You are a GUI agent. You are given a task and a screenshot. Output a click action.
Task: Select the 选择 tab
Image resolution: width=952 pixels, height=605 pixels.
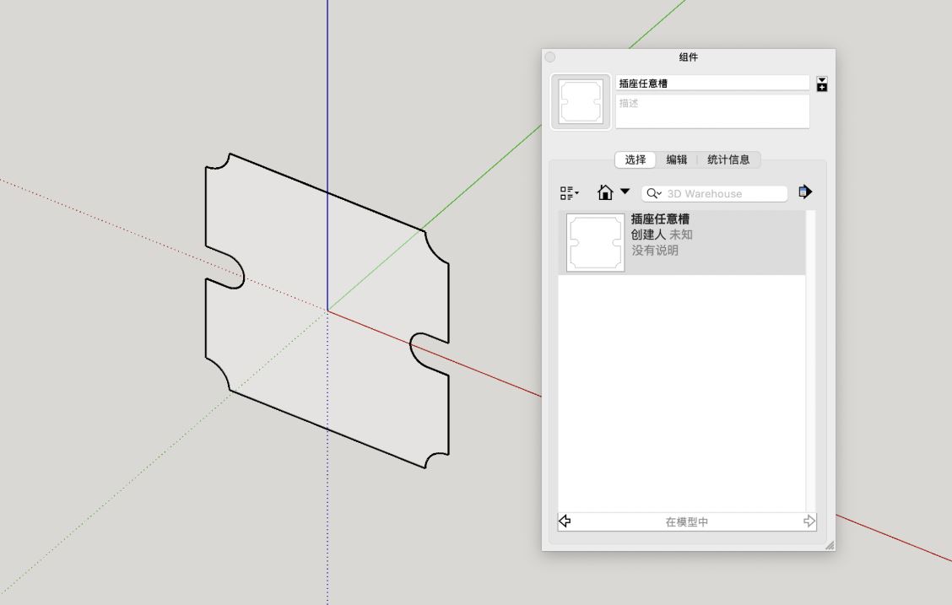pyautogui.click(x=634, y=159)
